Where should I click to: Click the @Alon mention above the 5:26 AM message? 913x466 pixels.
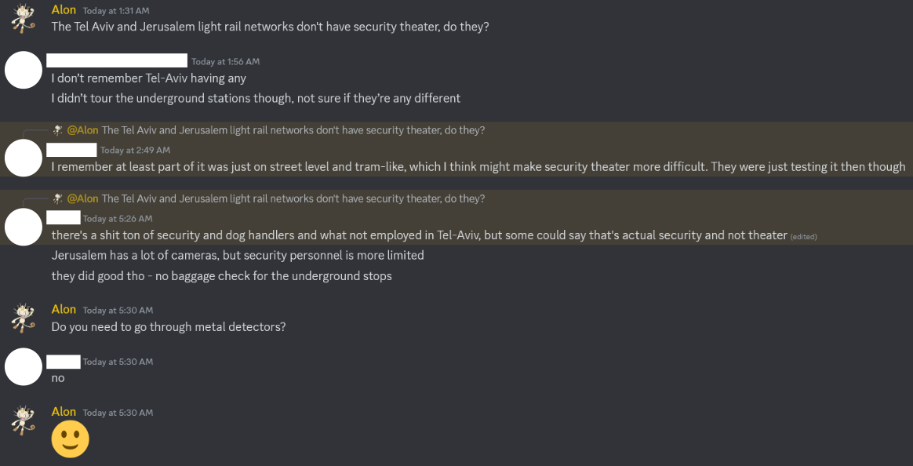(x=82, y=199)
